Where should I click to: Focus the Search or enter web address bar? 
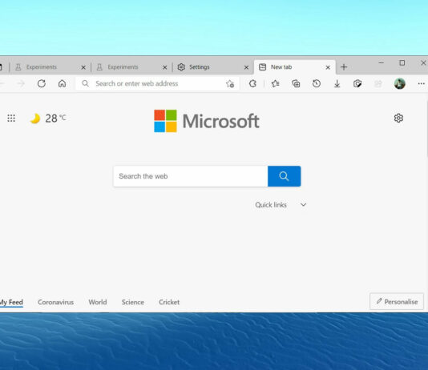click(157, 83)
